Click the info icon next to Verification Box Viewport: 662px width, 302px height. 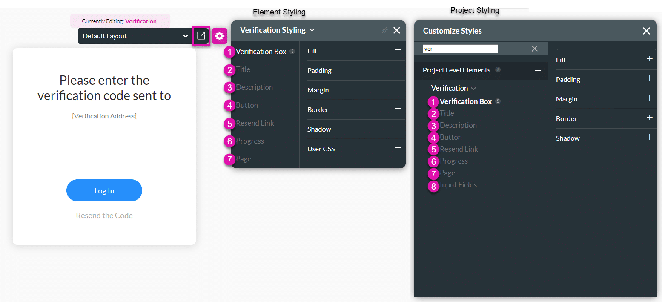tap(292, 51)
